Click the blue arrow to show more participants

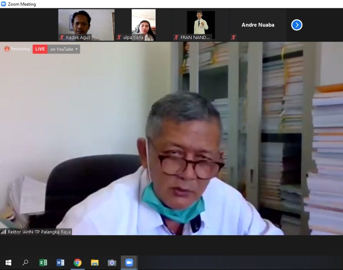pos(297,25)
